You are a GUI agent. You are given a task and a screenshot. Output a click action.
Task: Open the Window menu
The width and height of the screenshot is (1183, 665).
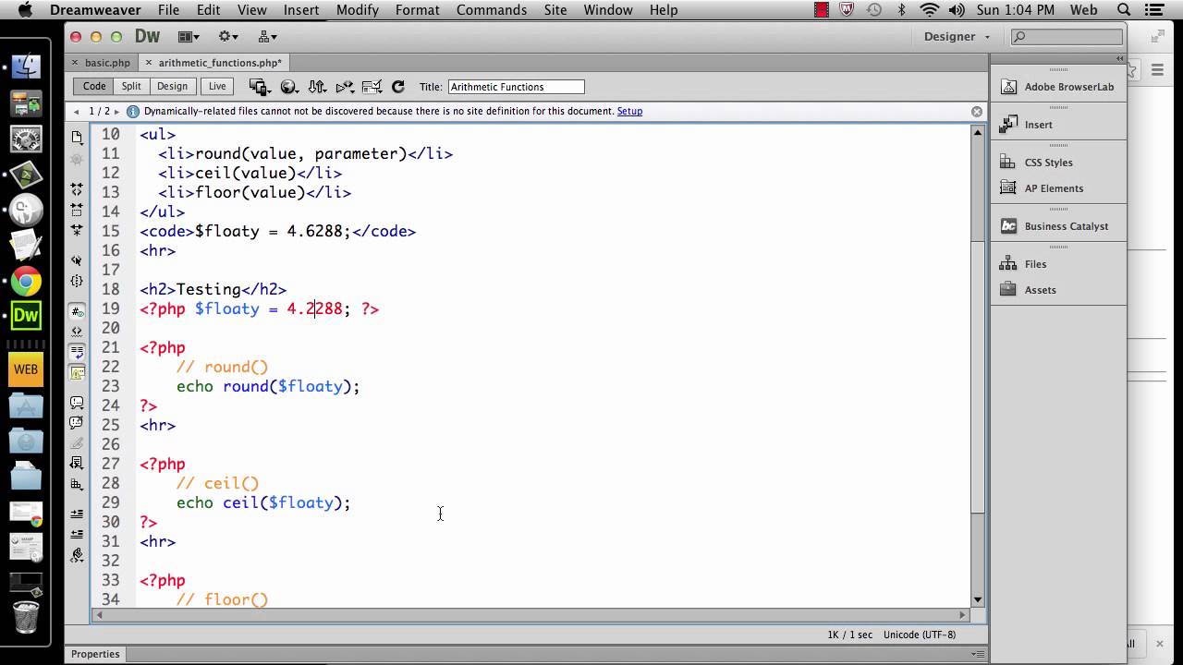[607, 10]
